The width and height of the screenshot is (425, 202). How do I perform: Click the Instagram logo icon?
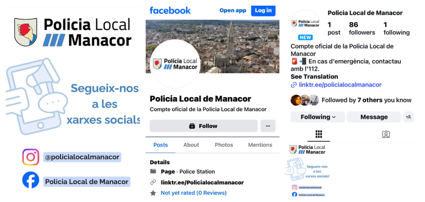pos(30,157)
